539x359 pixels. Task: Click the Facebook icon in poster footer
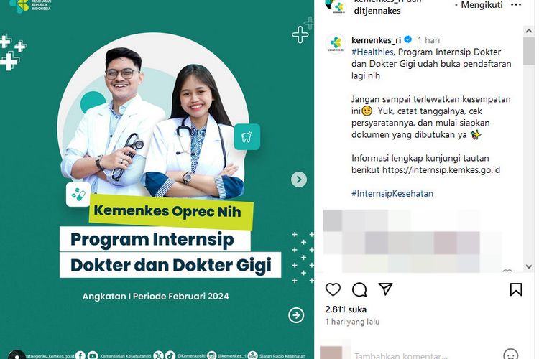pos(80,355)
